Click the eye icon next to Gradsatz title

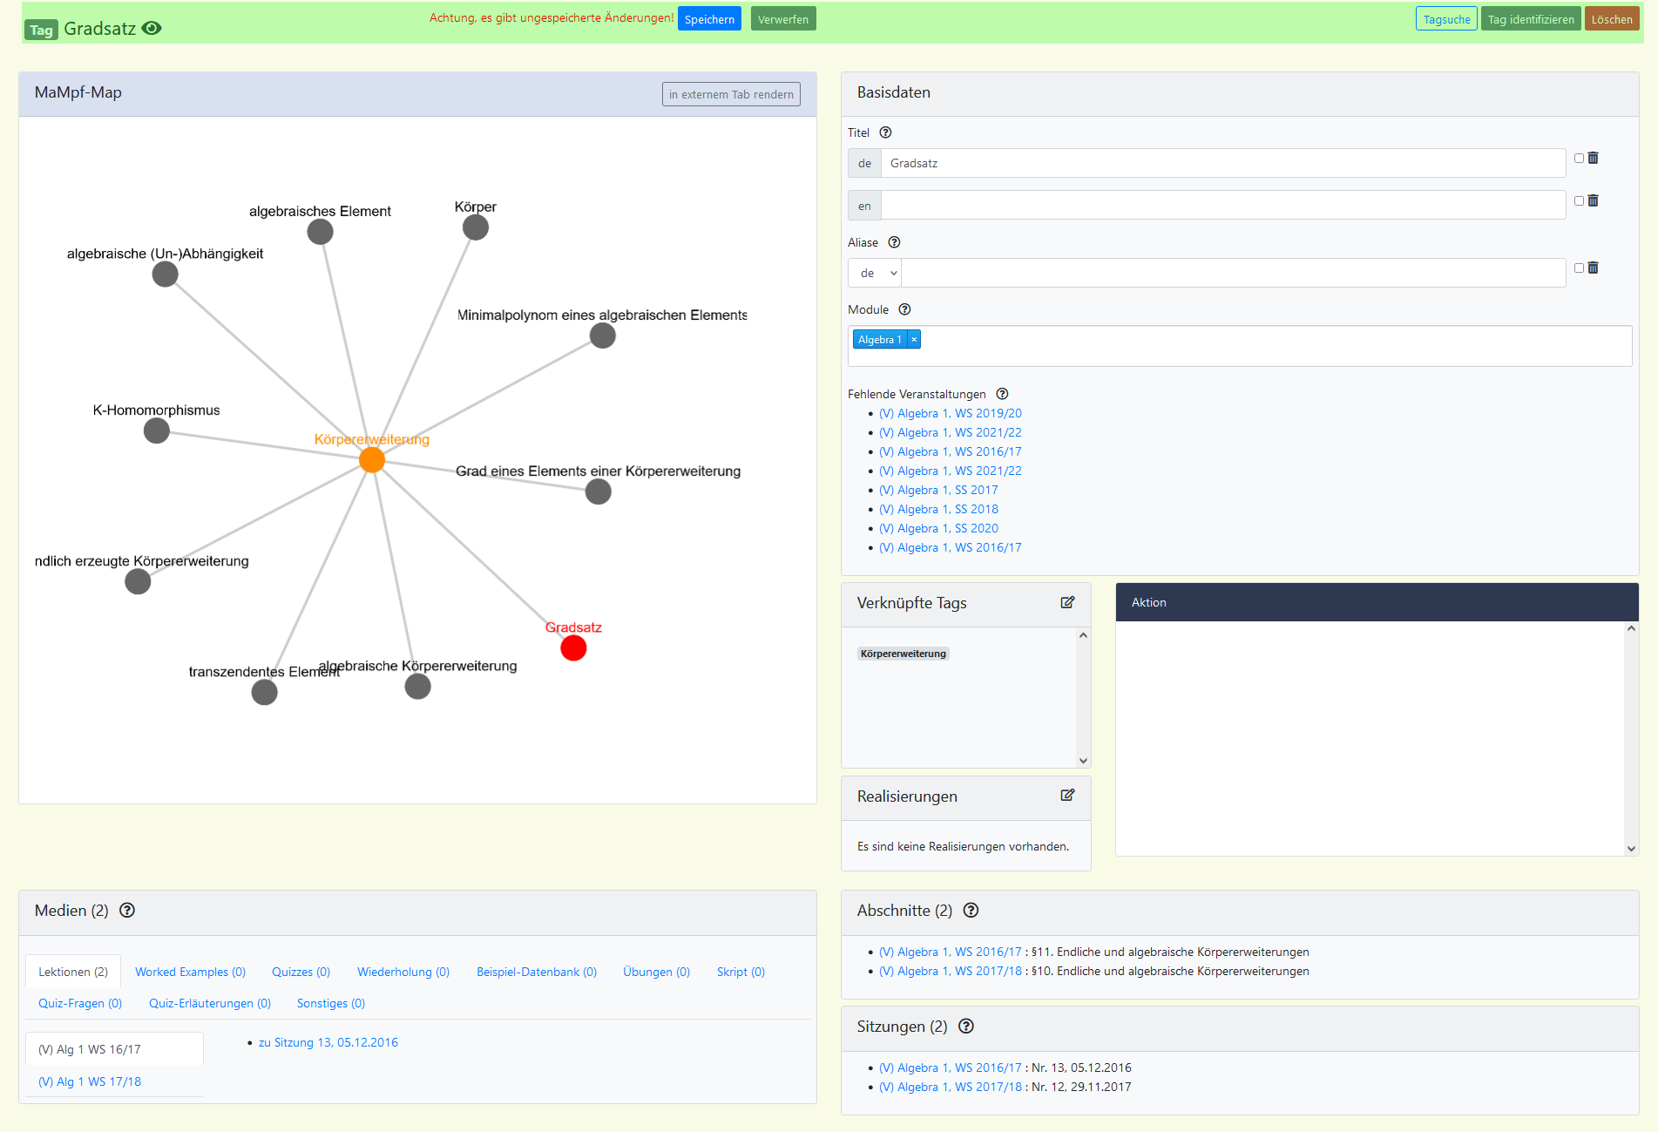pos(152,28)
